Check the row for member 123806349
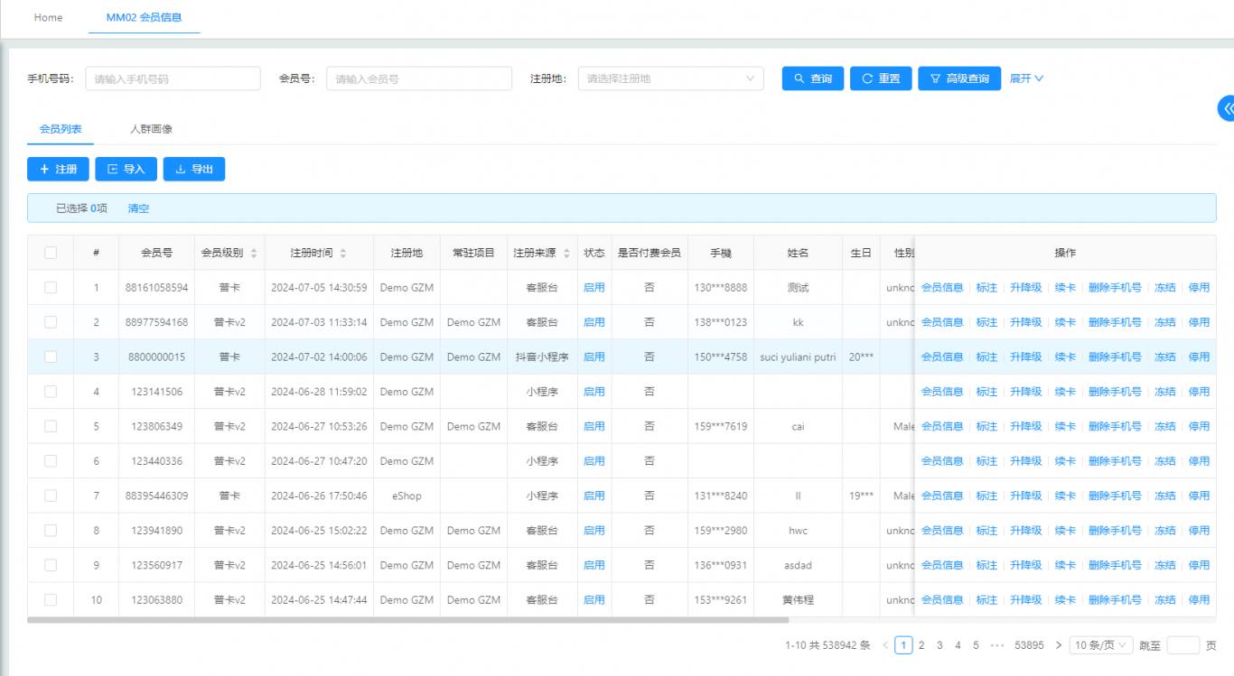This screenshot has width=1234, height=676. point(51,426)
